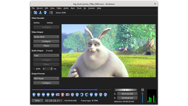Image resolution: width=188 pixels, height=106 pixels.
Task: Open the Tools menu
Action: [x=79, y=8]
